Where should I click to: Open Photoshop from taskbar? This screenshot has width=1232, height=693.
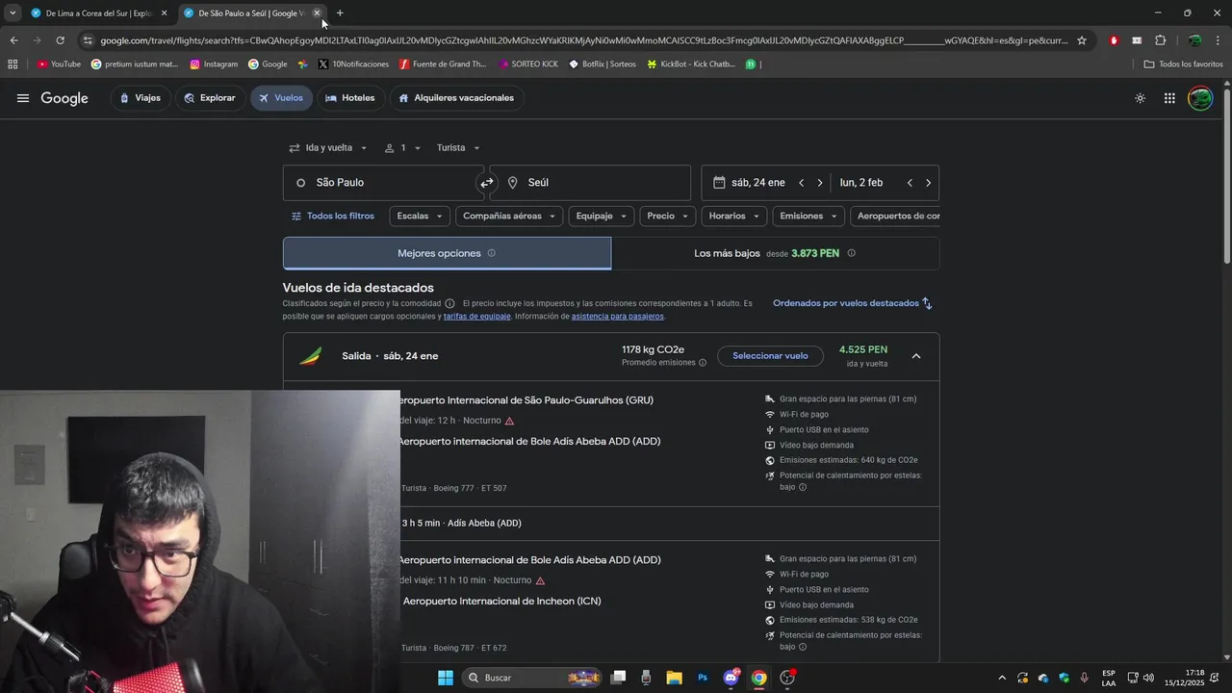pyautogui.click(x=703, y=678)
